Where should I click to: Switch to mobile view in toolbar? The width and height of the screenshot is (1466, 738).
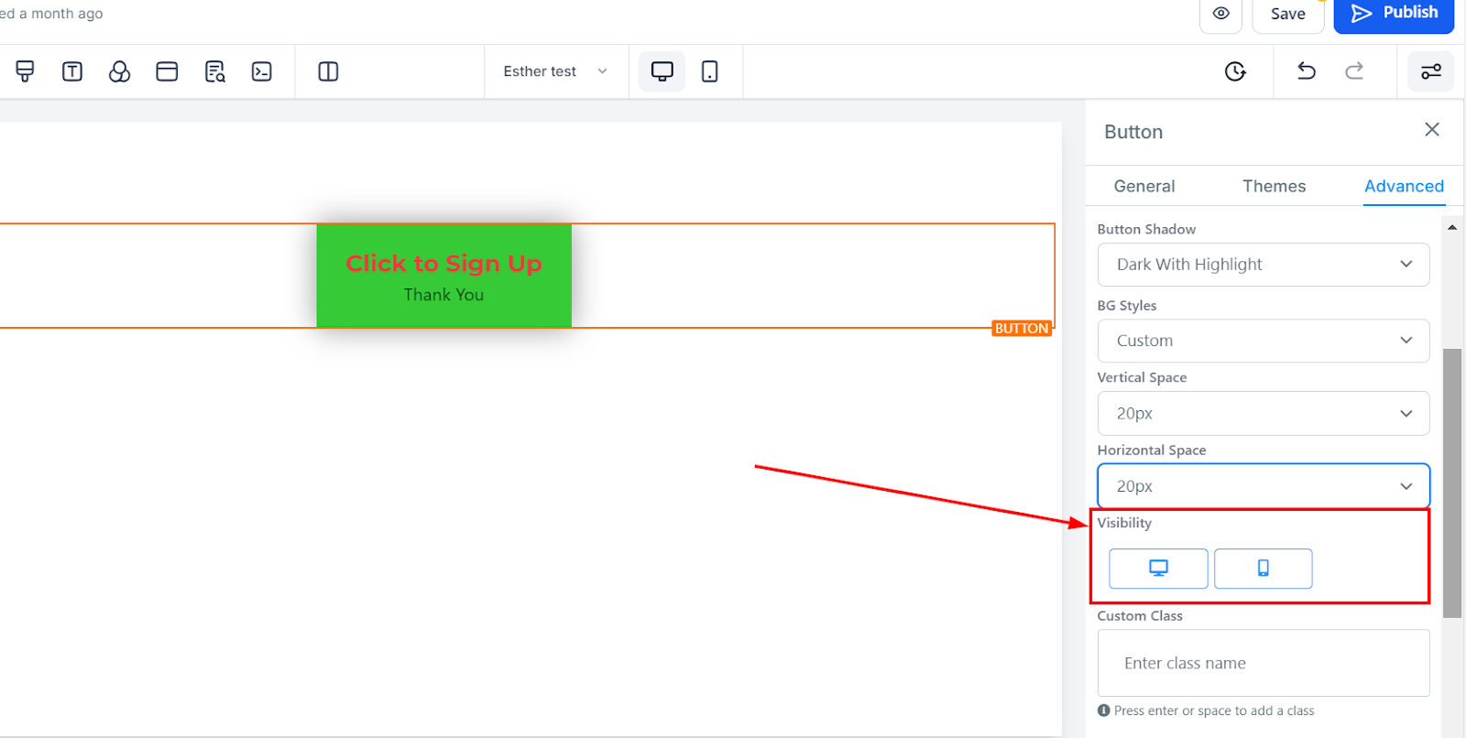pos(709,71)
